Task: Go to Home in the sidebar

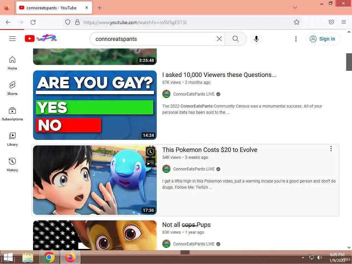Action: tap(12, 63)
